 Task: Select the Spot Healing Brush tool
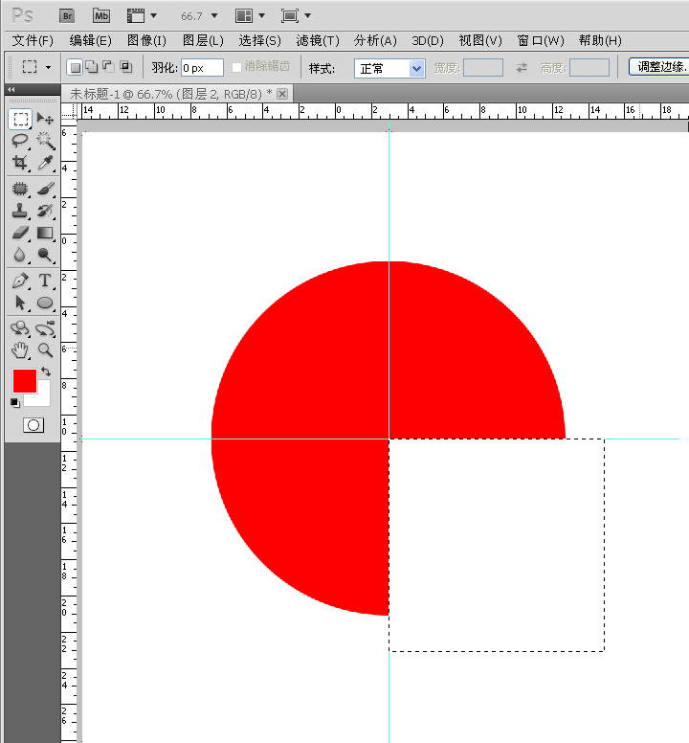(20, 189)
